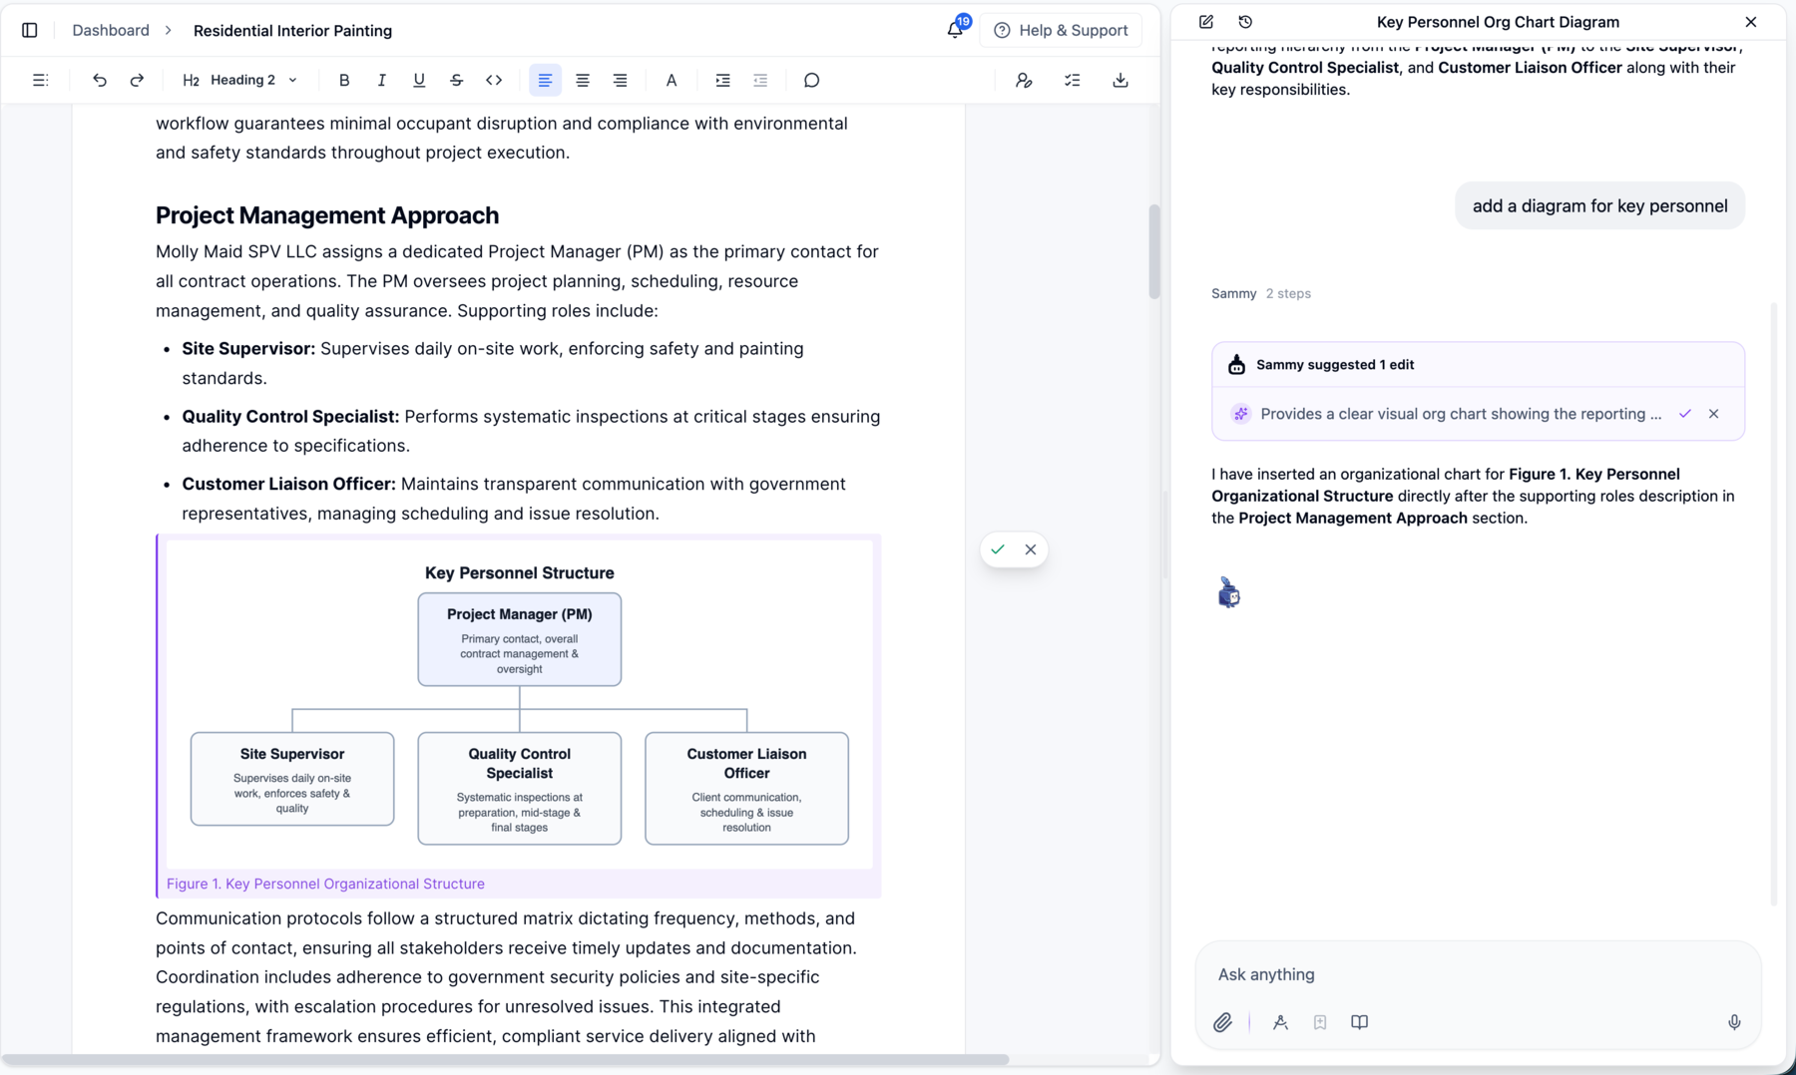Dismiss Sammy's suggested edit in chat

coord(1713,414)
